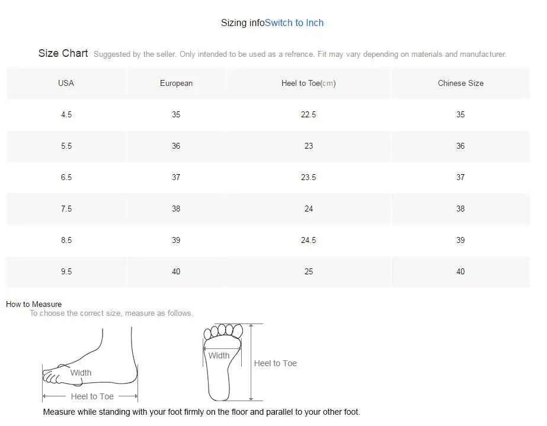Click the Size Chart title

[63, 53]
